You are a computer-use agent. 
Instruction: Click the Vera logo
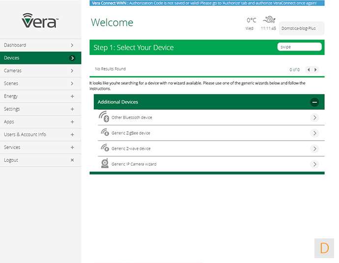[x=40, y=21]
